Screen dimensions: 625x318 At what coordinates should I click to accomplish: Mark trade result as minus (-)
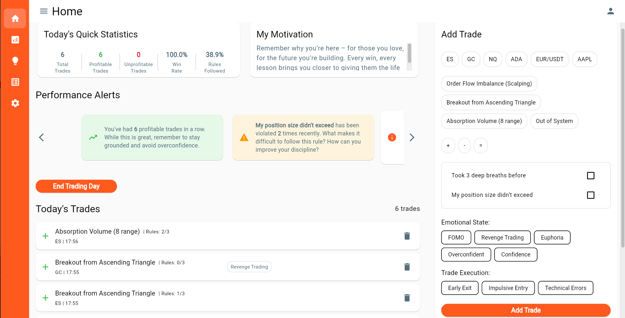(464, 145)
